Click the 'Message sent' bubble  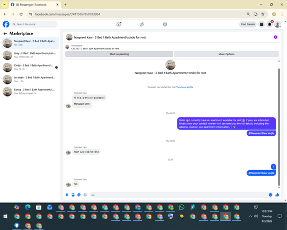(82, 104)
